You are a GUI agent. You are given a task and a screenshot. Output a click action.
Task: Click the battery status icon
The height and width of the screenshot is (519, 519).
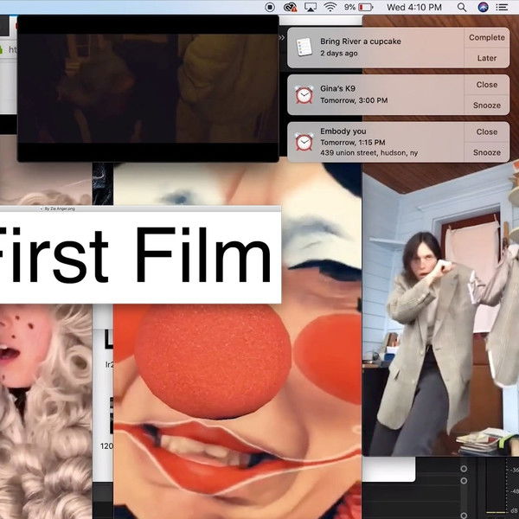(x=367, y=7)
